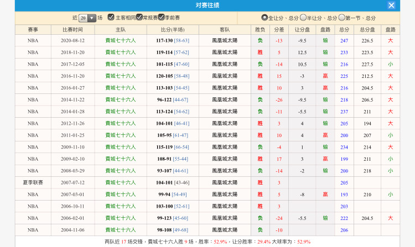
Task: Click the 让分盘 column header
Action: [302, 30]
